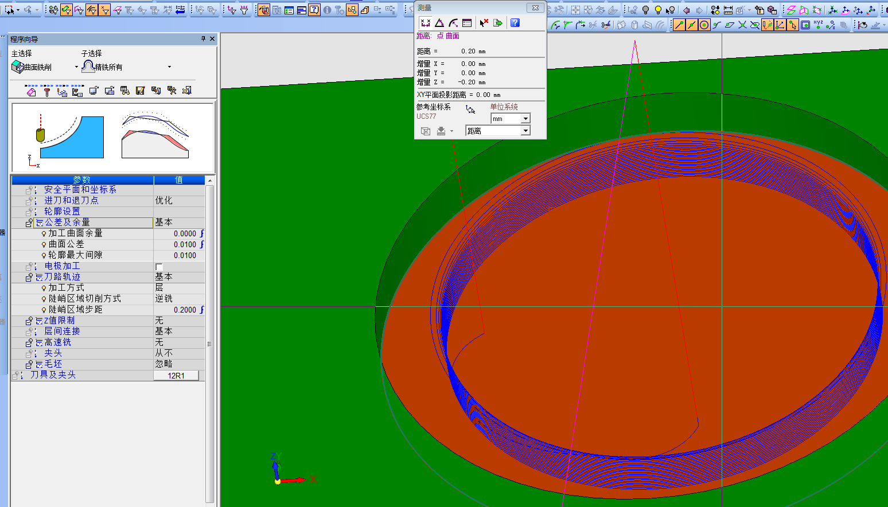This screenshot has height=507, width=888.
Task: Click the distance measure icon in the measure dialog
Action: click(x=425, y=23)
